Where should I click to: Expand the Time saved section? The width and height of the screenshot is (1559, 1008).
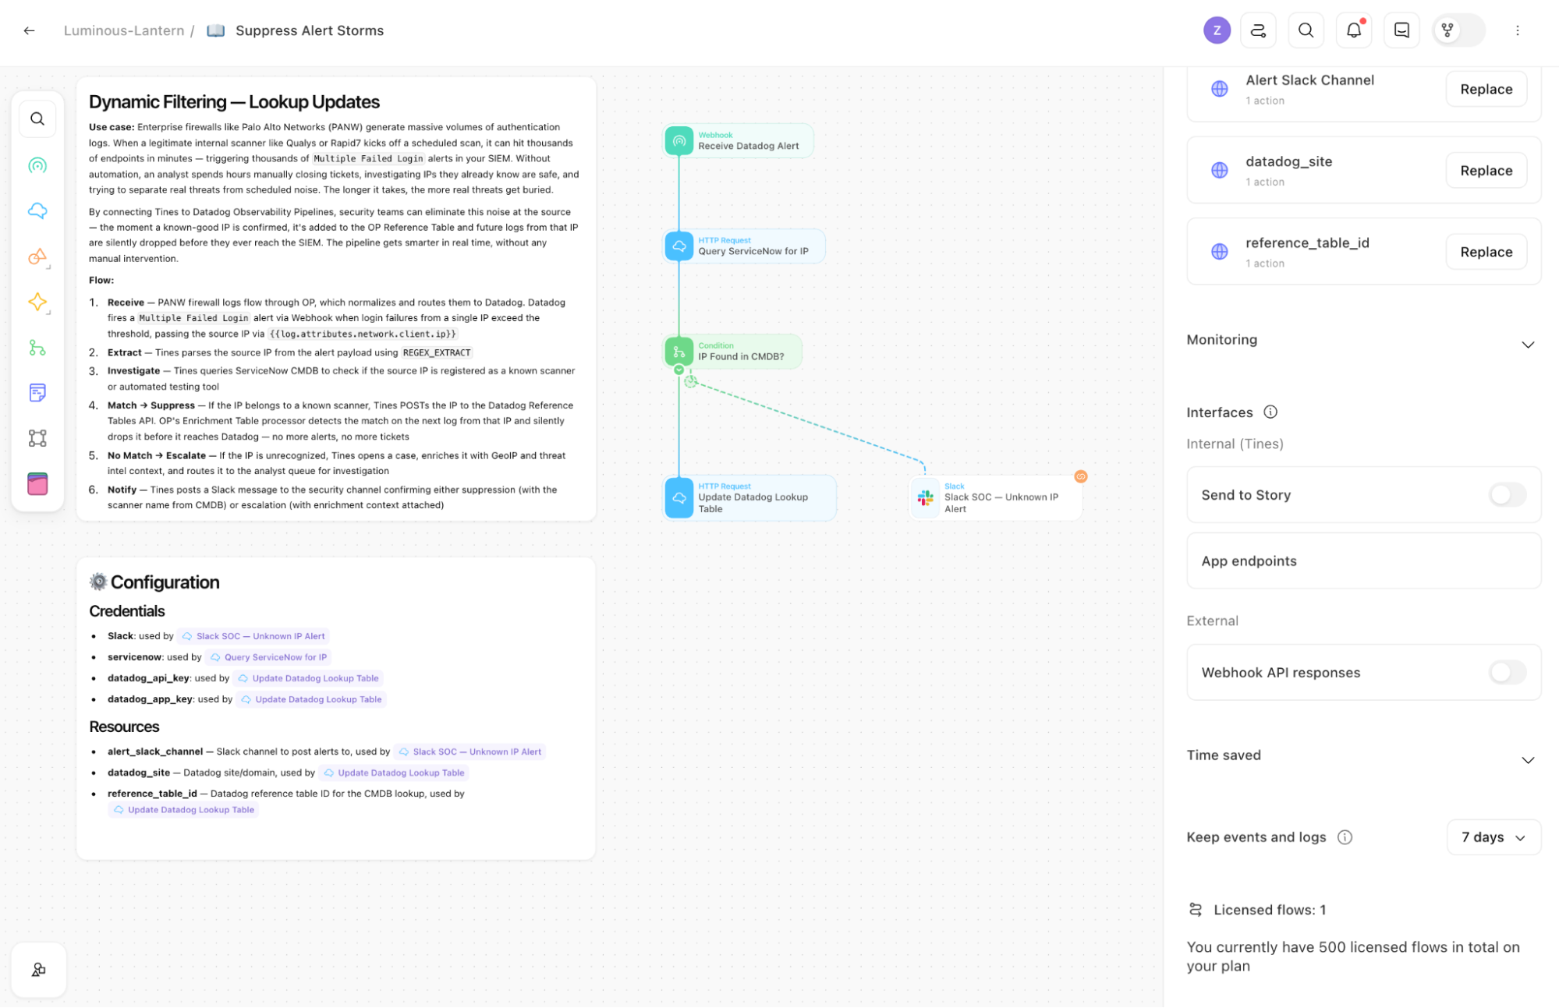(1527, 760)
